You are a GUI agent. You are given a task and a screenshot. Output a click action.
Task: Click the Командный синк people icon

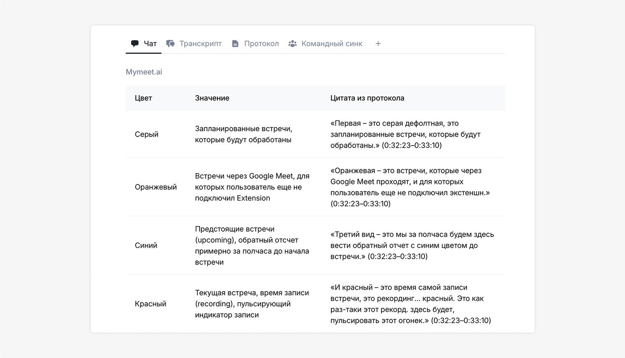point(292,44)
